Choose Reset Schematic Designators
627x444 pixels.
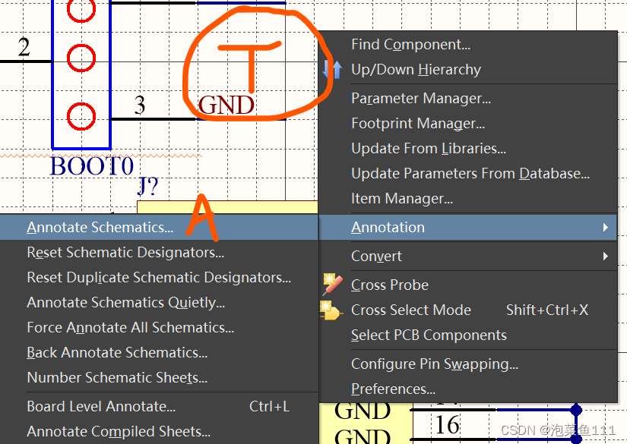159,252
